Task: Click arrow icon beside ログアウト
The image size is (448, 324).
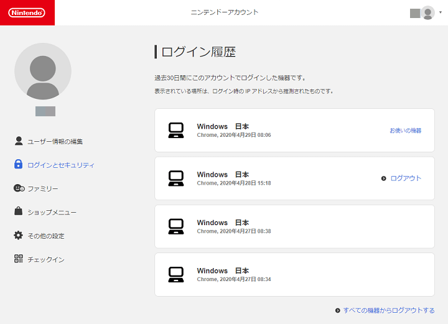Action: click(x=384, y=178)
